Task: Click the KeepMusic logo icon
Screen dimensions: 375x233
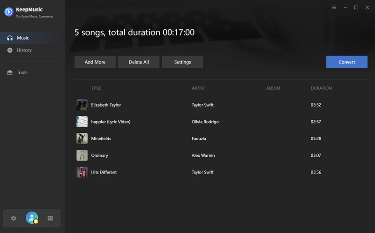Action: click(8, 12)
